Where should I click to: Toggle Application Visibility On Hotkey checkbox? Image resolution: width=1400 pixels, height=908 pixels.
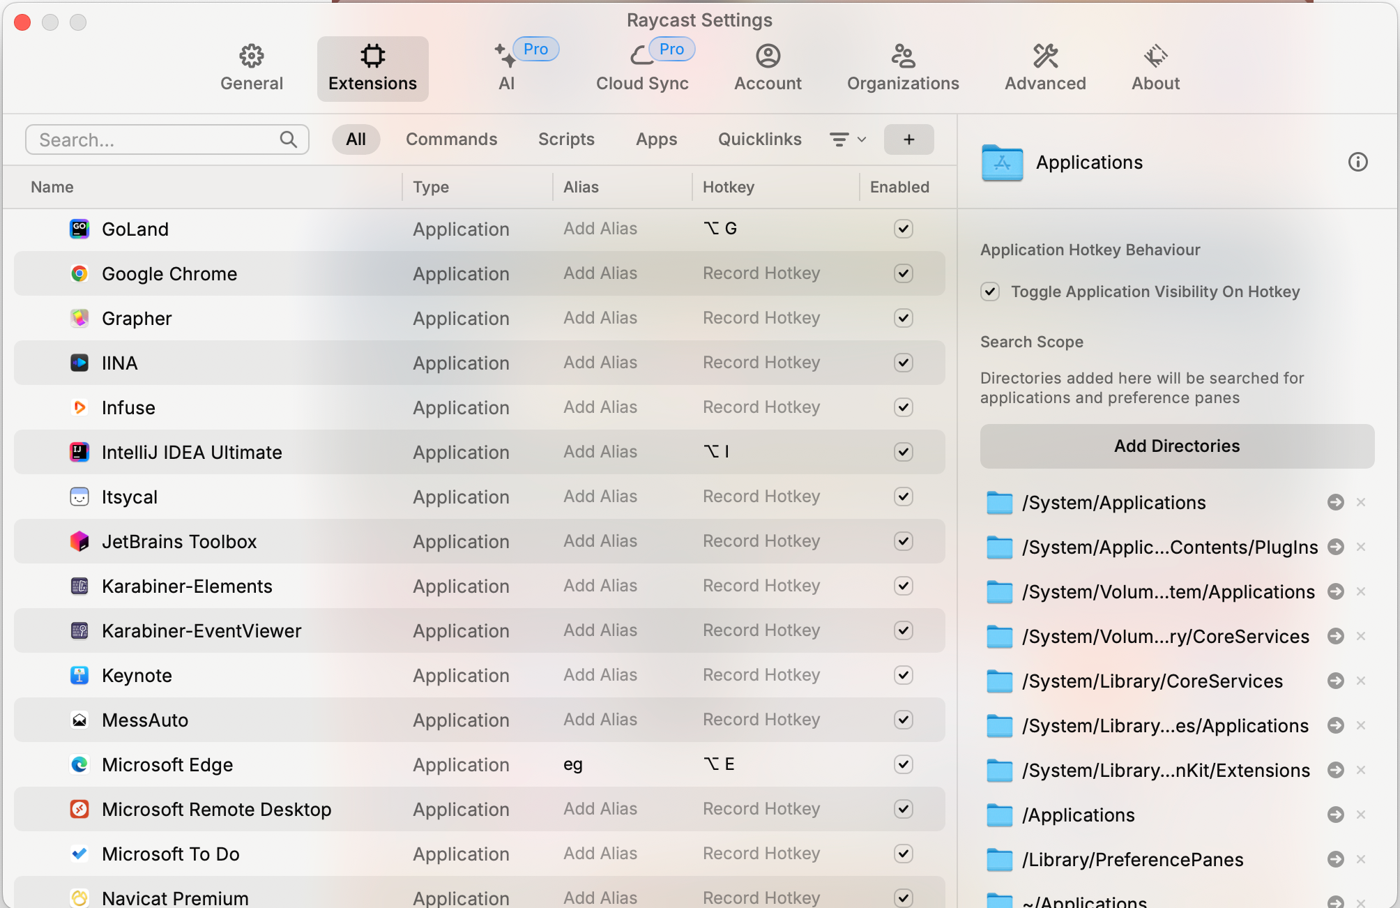(x=989, y=292)
